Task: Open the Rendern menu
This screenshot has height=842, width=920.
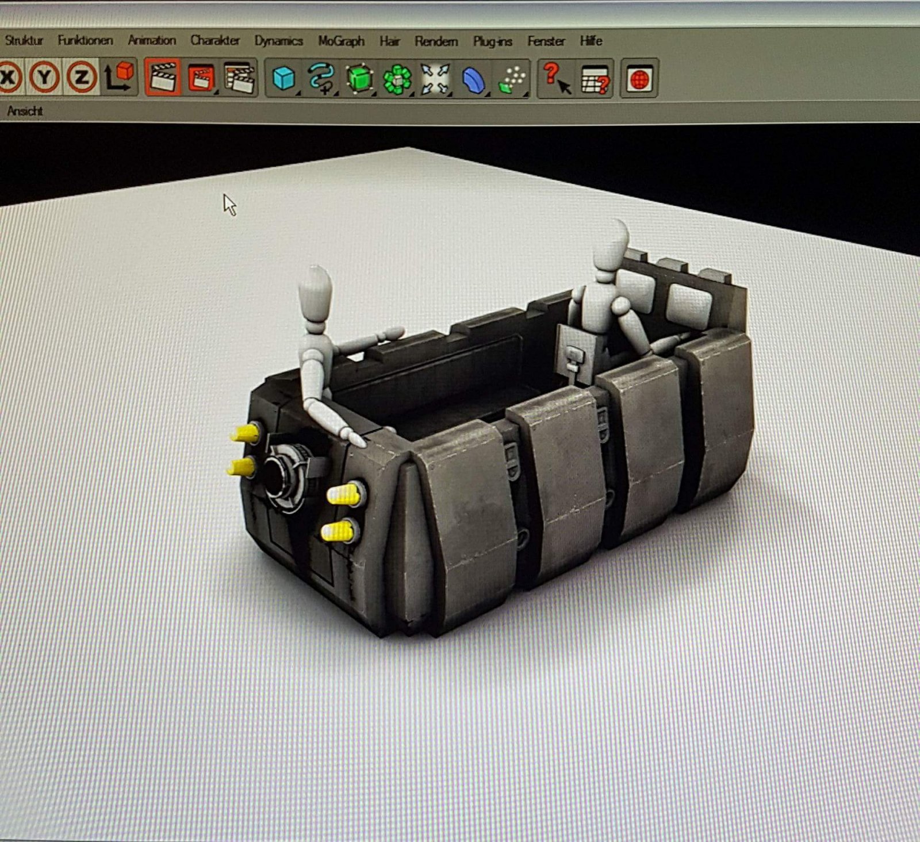Action: tap(436, 41)
